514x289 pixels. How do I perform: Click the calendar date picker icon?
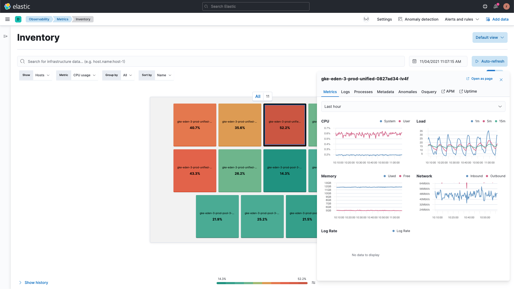tap(414, 61)
